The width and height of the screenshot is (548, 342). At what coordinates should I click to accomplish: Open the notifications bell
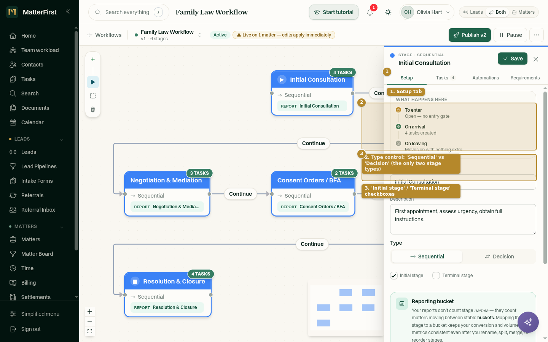pos(370,12)
